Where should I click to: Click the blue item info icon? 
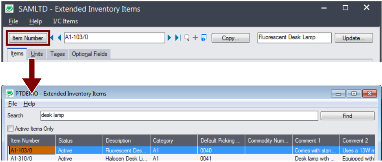[204, 38]
